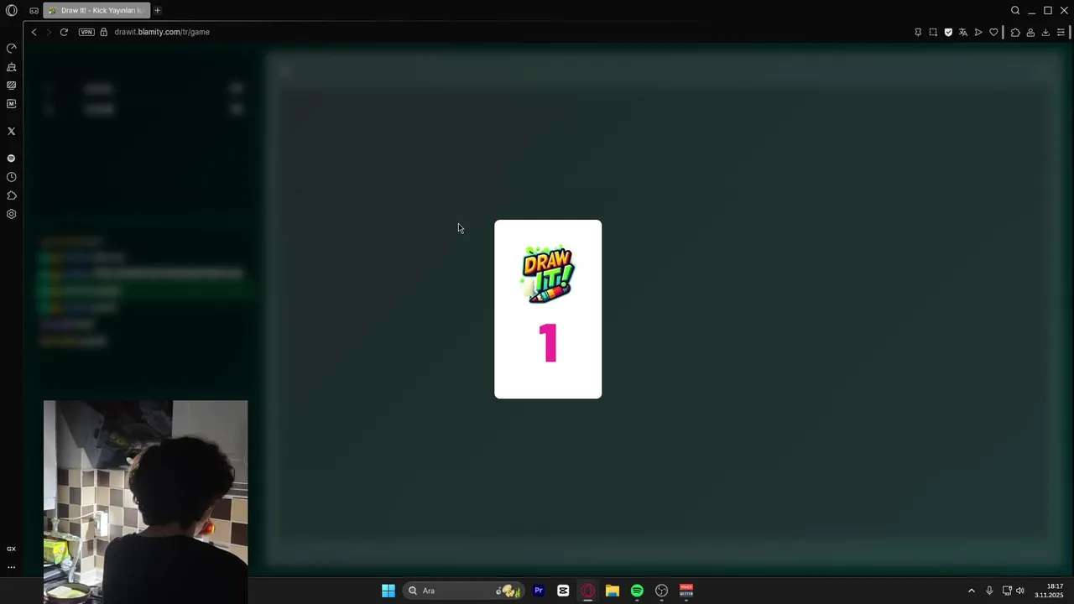Open the Voice app in taskbar
This screenshot has width=1074, height=604.
tap(686, 591)
